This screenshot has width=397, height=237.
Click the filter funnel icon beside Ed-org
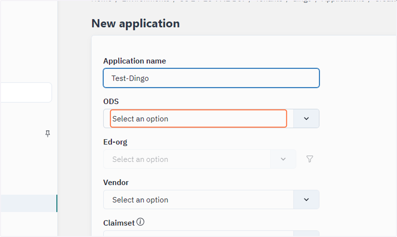pyautogui.click(x=310, y=159)
